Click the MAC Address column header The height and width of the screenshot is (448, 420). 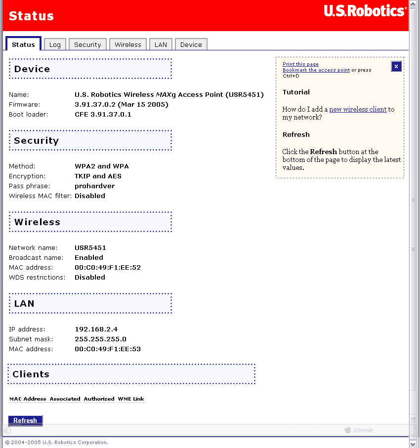pos(28,399)
